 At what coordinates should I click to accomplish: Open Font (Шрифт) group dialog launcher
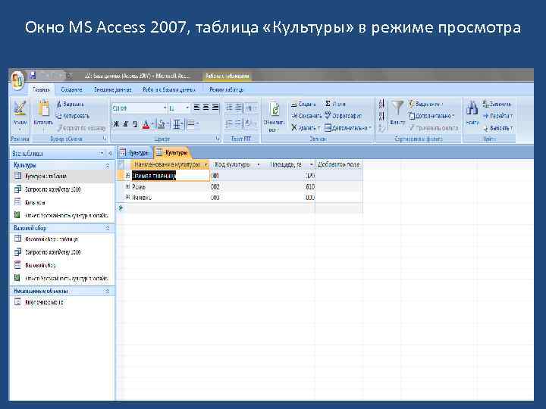(x=218, y=139)
